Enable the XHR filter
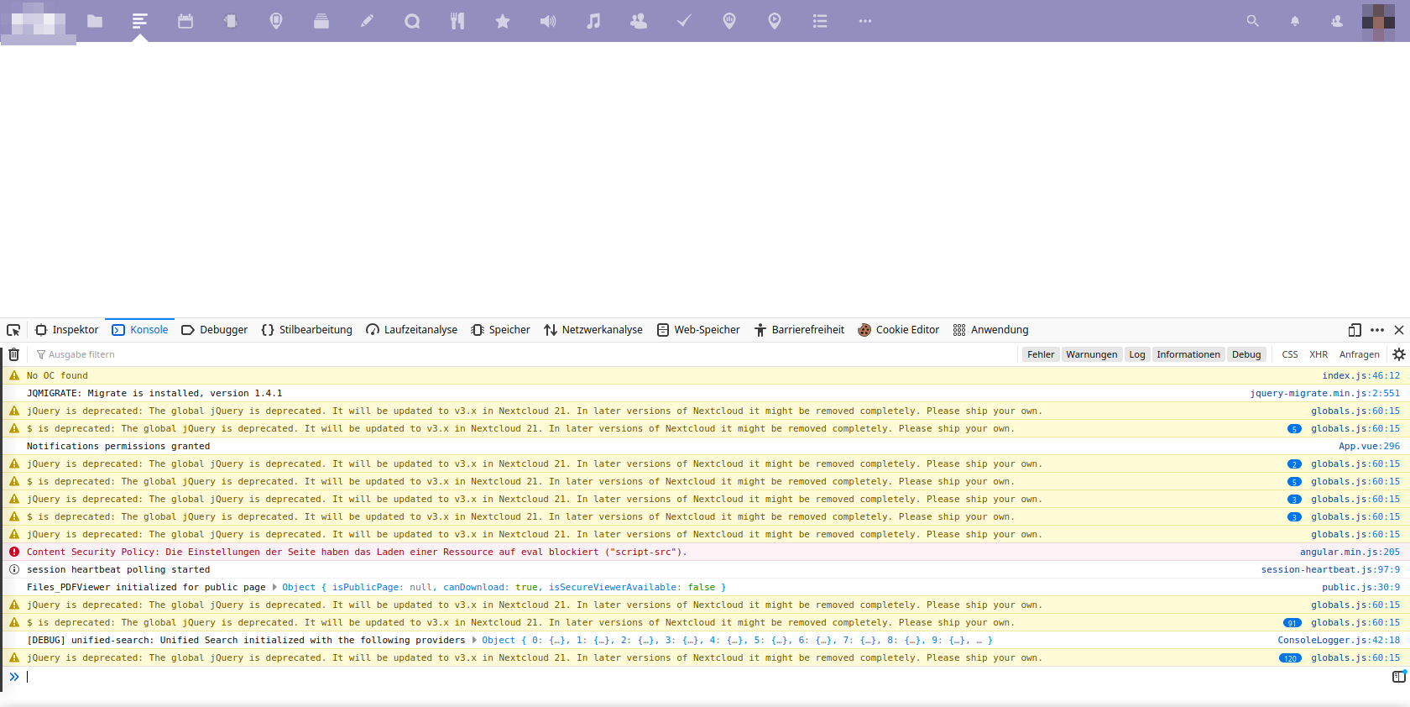 tap(1319, 354)
